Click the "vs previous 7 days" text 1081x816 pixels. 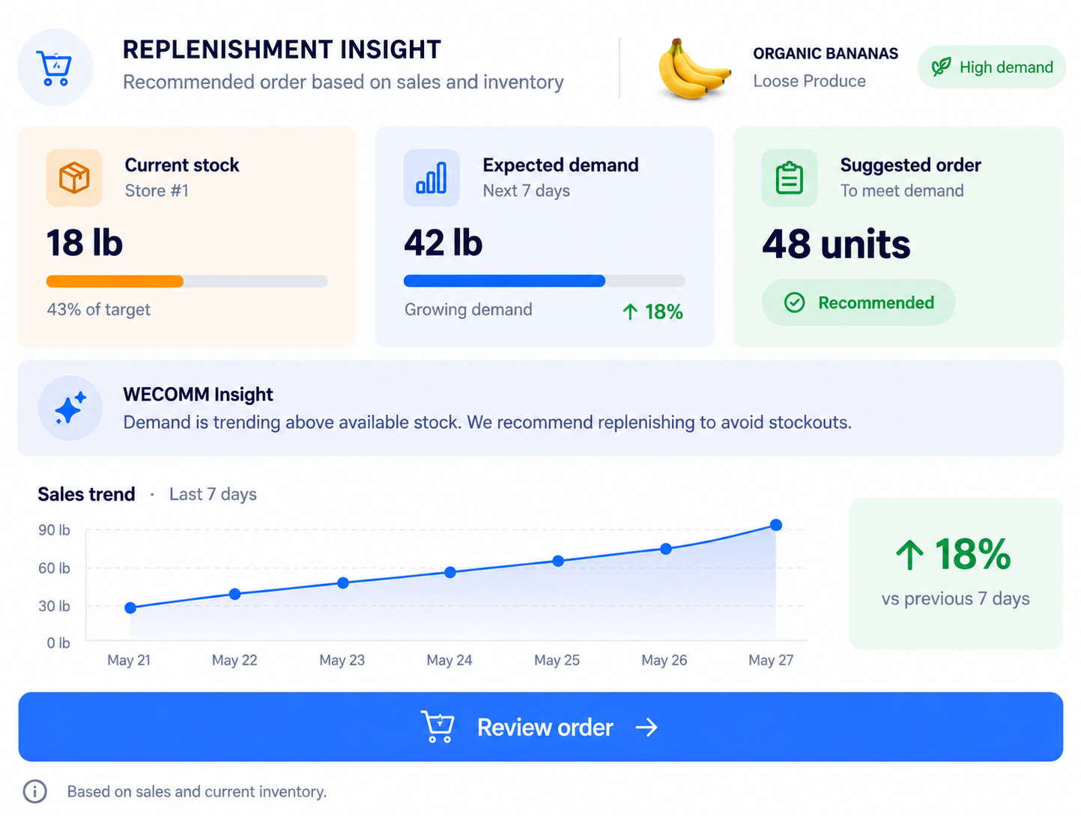pyautogui.click(x=955, y=599)
